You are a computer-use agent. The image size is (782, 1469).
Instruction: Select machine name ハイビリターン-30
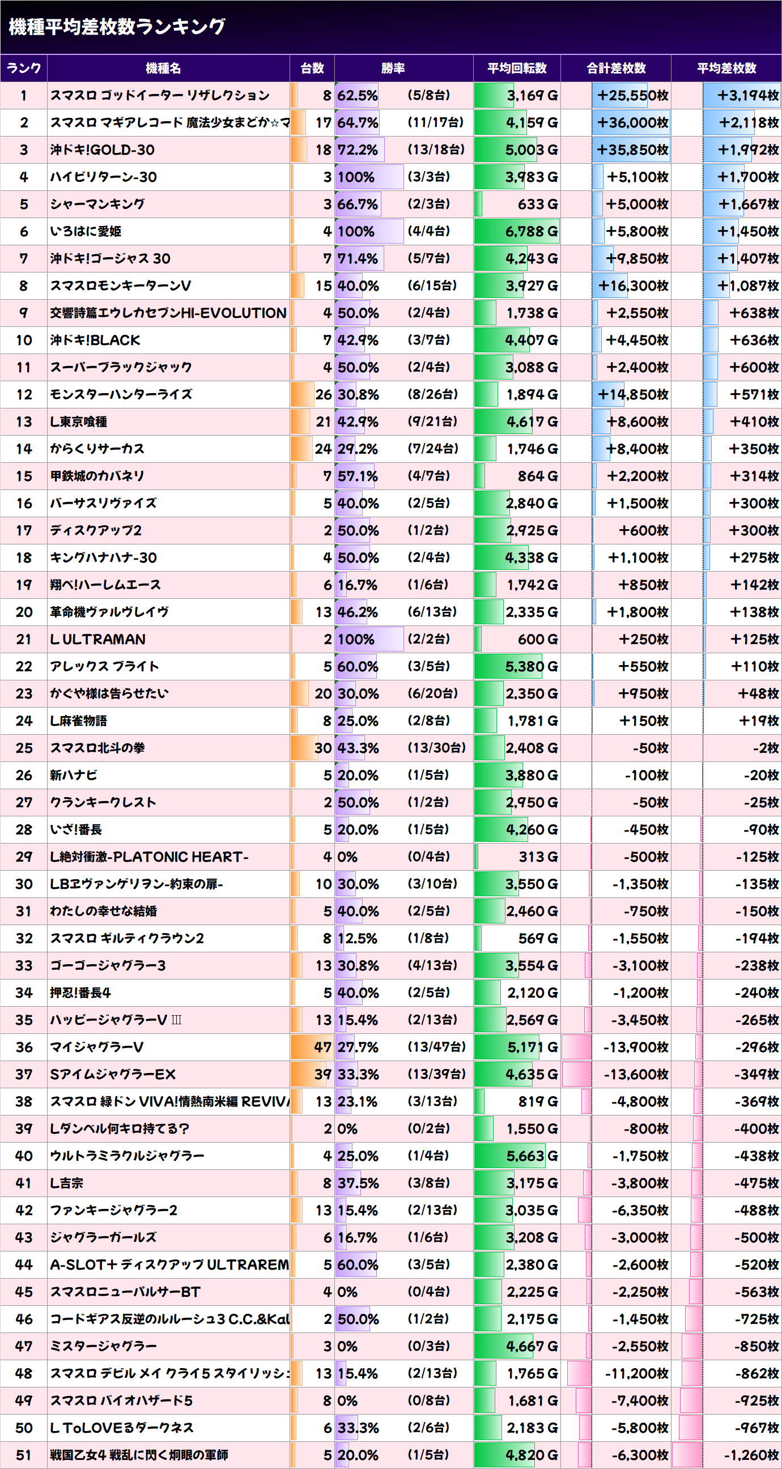click(x=103, y=177)
